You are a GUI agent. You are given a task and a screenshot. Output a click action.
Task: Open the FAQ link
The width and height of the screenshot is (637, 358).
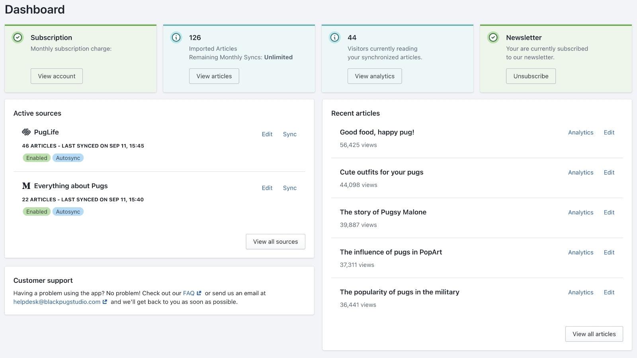(189, 293)
